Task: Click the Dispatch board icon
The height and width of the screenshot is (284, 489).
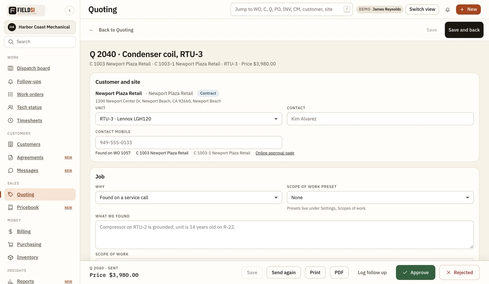Action: (x=11, y=68)
